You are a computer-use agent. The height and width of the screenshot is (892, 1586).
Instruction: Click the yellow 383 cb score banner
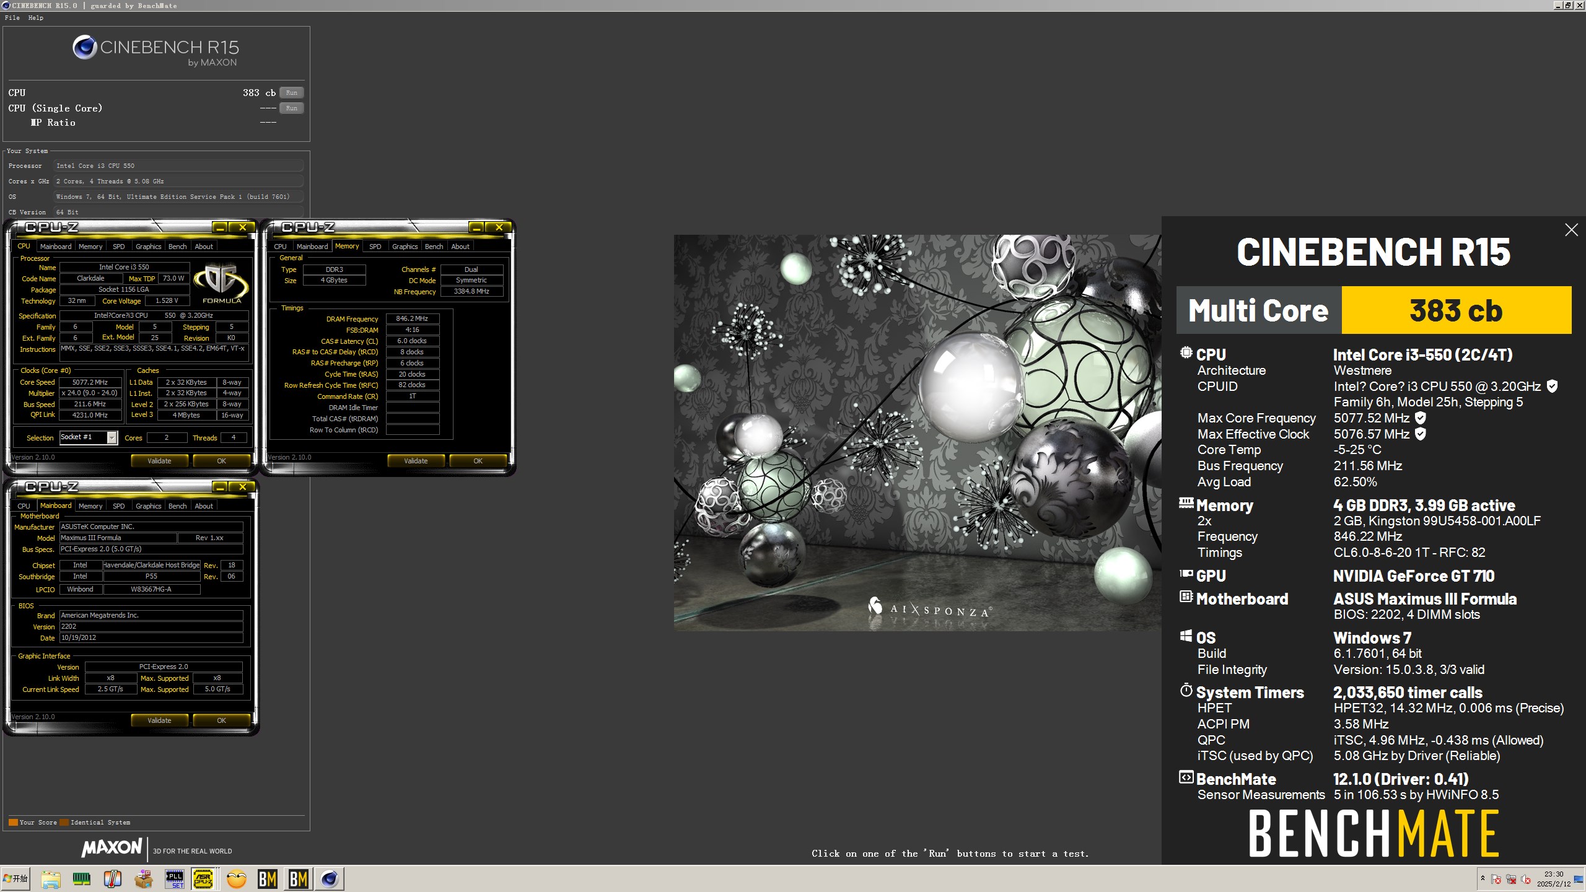(x=1456, y=310)
